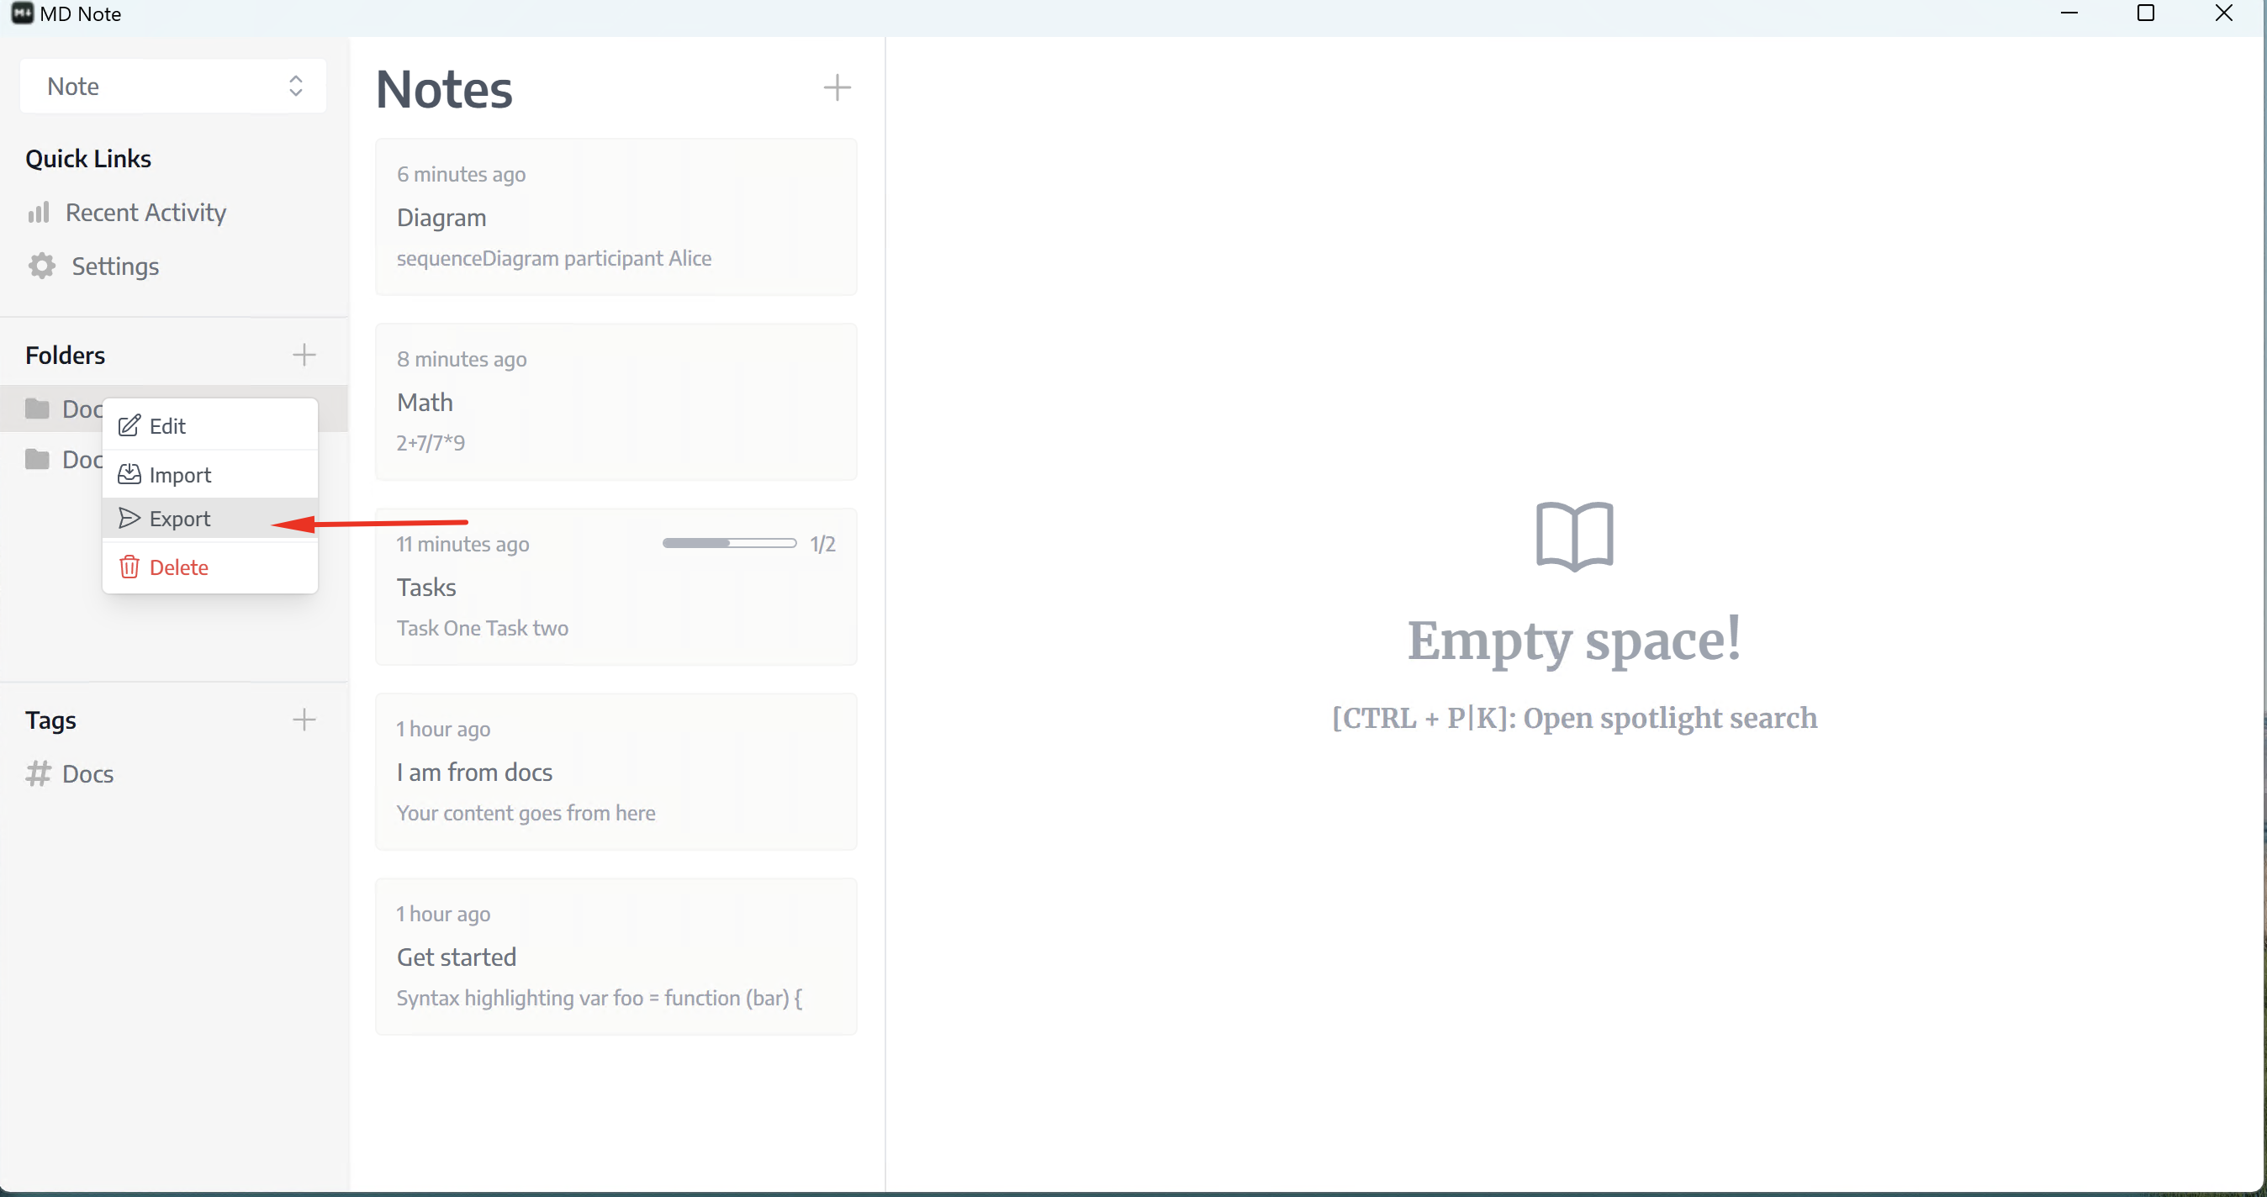Open the Get started note
The height and width of the screenshot is (1197, 2267).
pos(616,956)
